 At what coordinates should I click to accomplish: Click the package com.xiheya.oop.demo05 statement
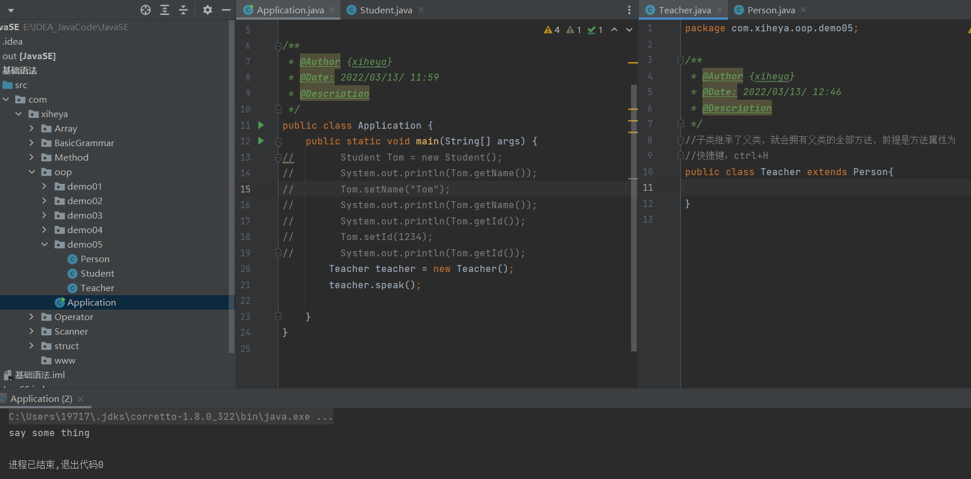[x=771, y=28]
